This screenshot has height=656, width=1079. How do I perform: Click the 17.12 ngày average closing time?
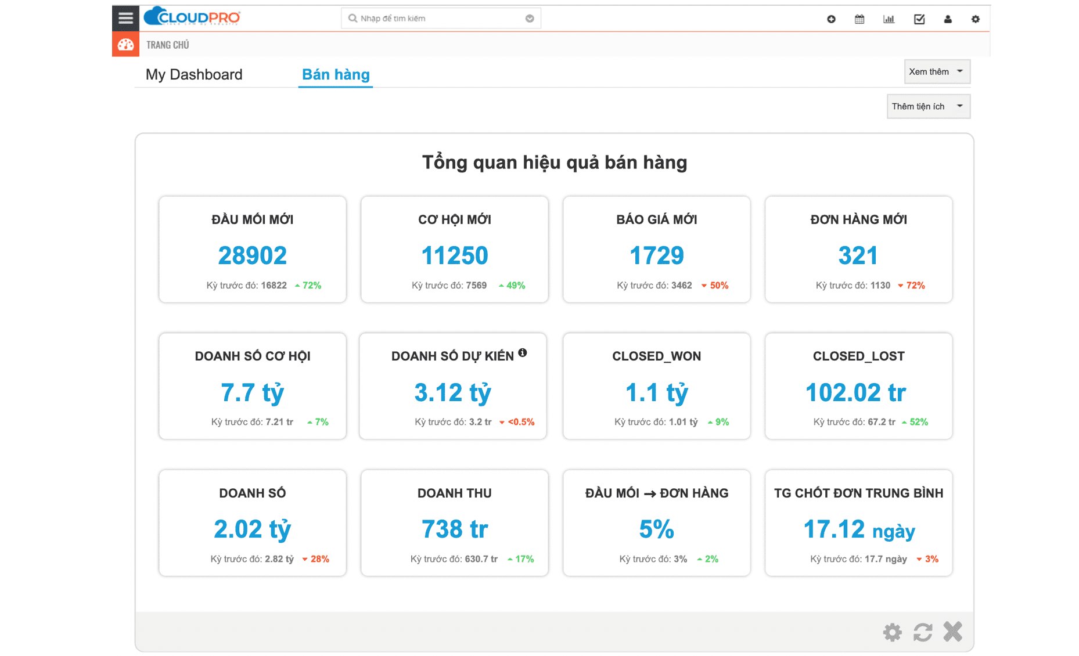[859, 530]
